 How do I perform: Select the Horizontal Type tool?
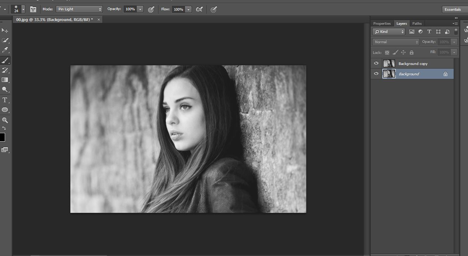coord(5,100)
